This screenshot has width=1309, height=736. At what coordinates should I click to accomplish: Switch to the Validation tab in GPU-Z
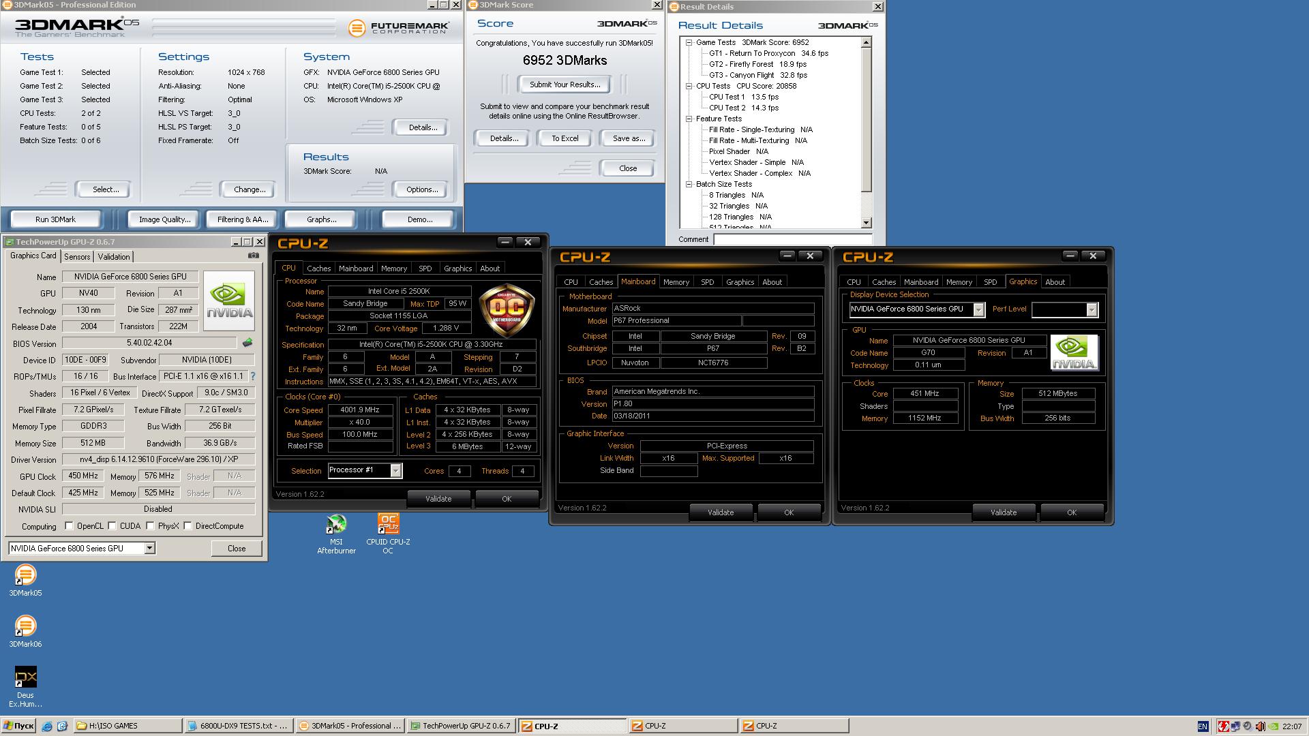[x=113, y=257]
